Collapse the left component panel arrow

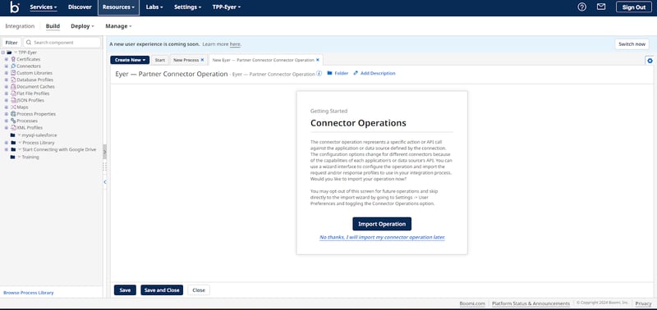pyautogui.click(x=105, y=182)
